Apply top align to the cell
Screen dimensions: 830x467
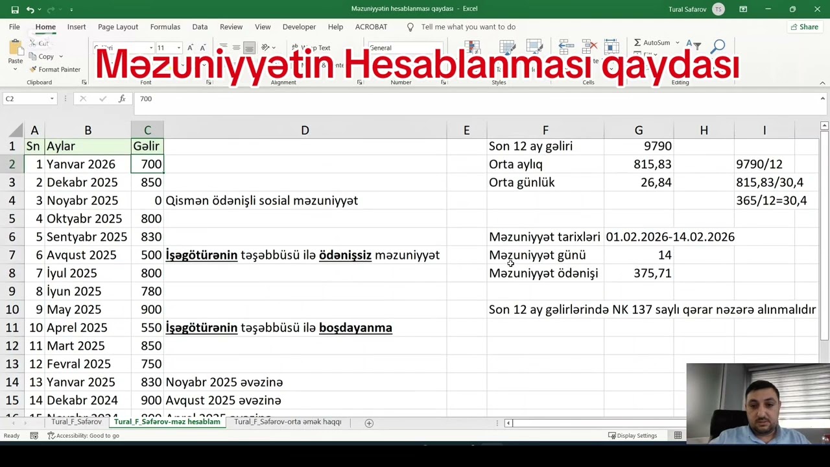[x=223, y=48]
